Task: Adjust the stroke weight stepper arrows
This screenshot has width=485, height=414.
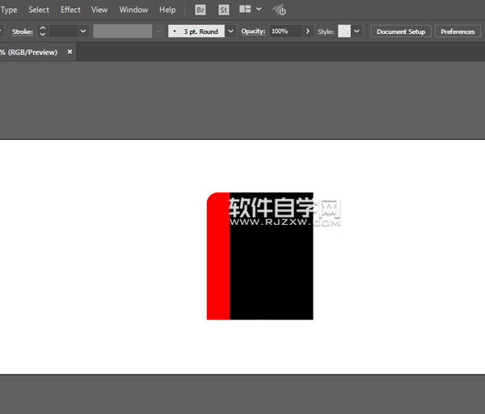Action: click(x=42, y=32)
